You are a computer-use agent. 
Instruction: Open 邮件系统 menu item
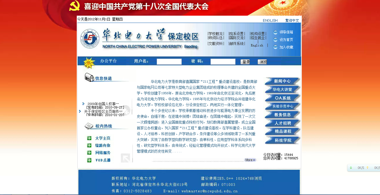[236, 44]
